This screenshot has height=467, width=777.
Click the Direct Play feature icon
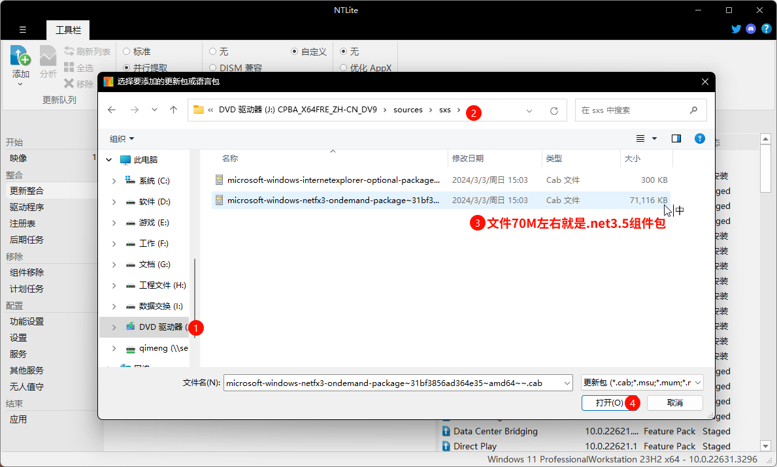(x=446, y=446)
